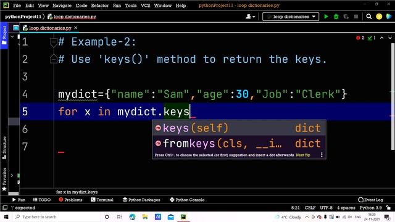Click Next Tip link in completion popup
395x222 pixels.
tap(303, 155)
